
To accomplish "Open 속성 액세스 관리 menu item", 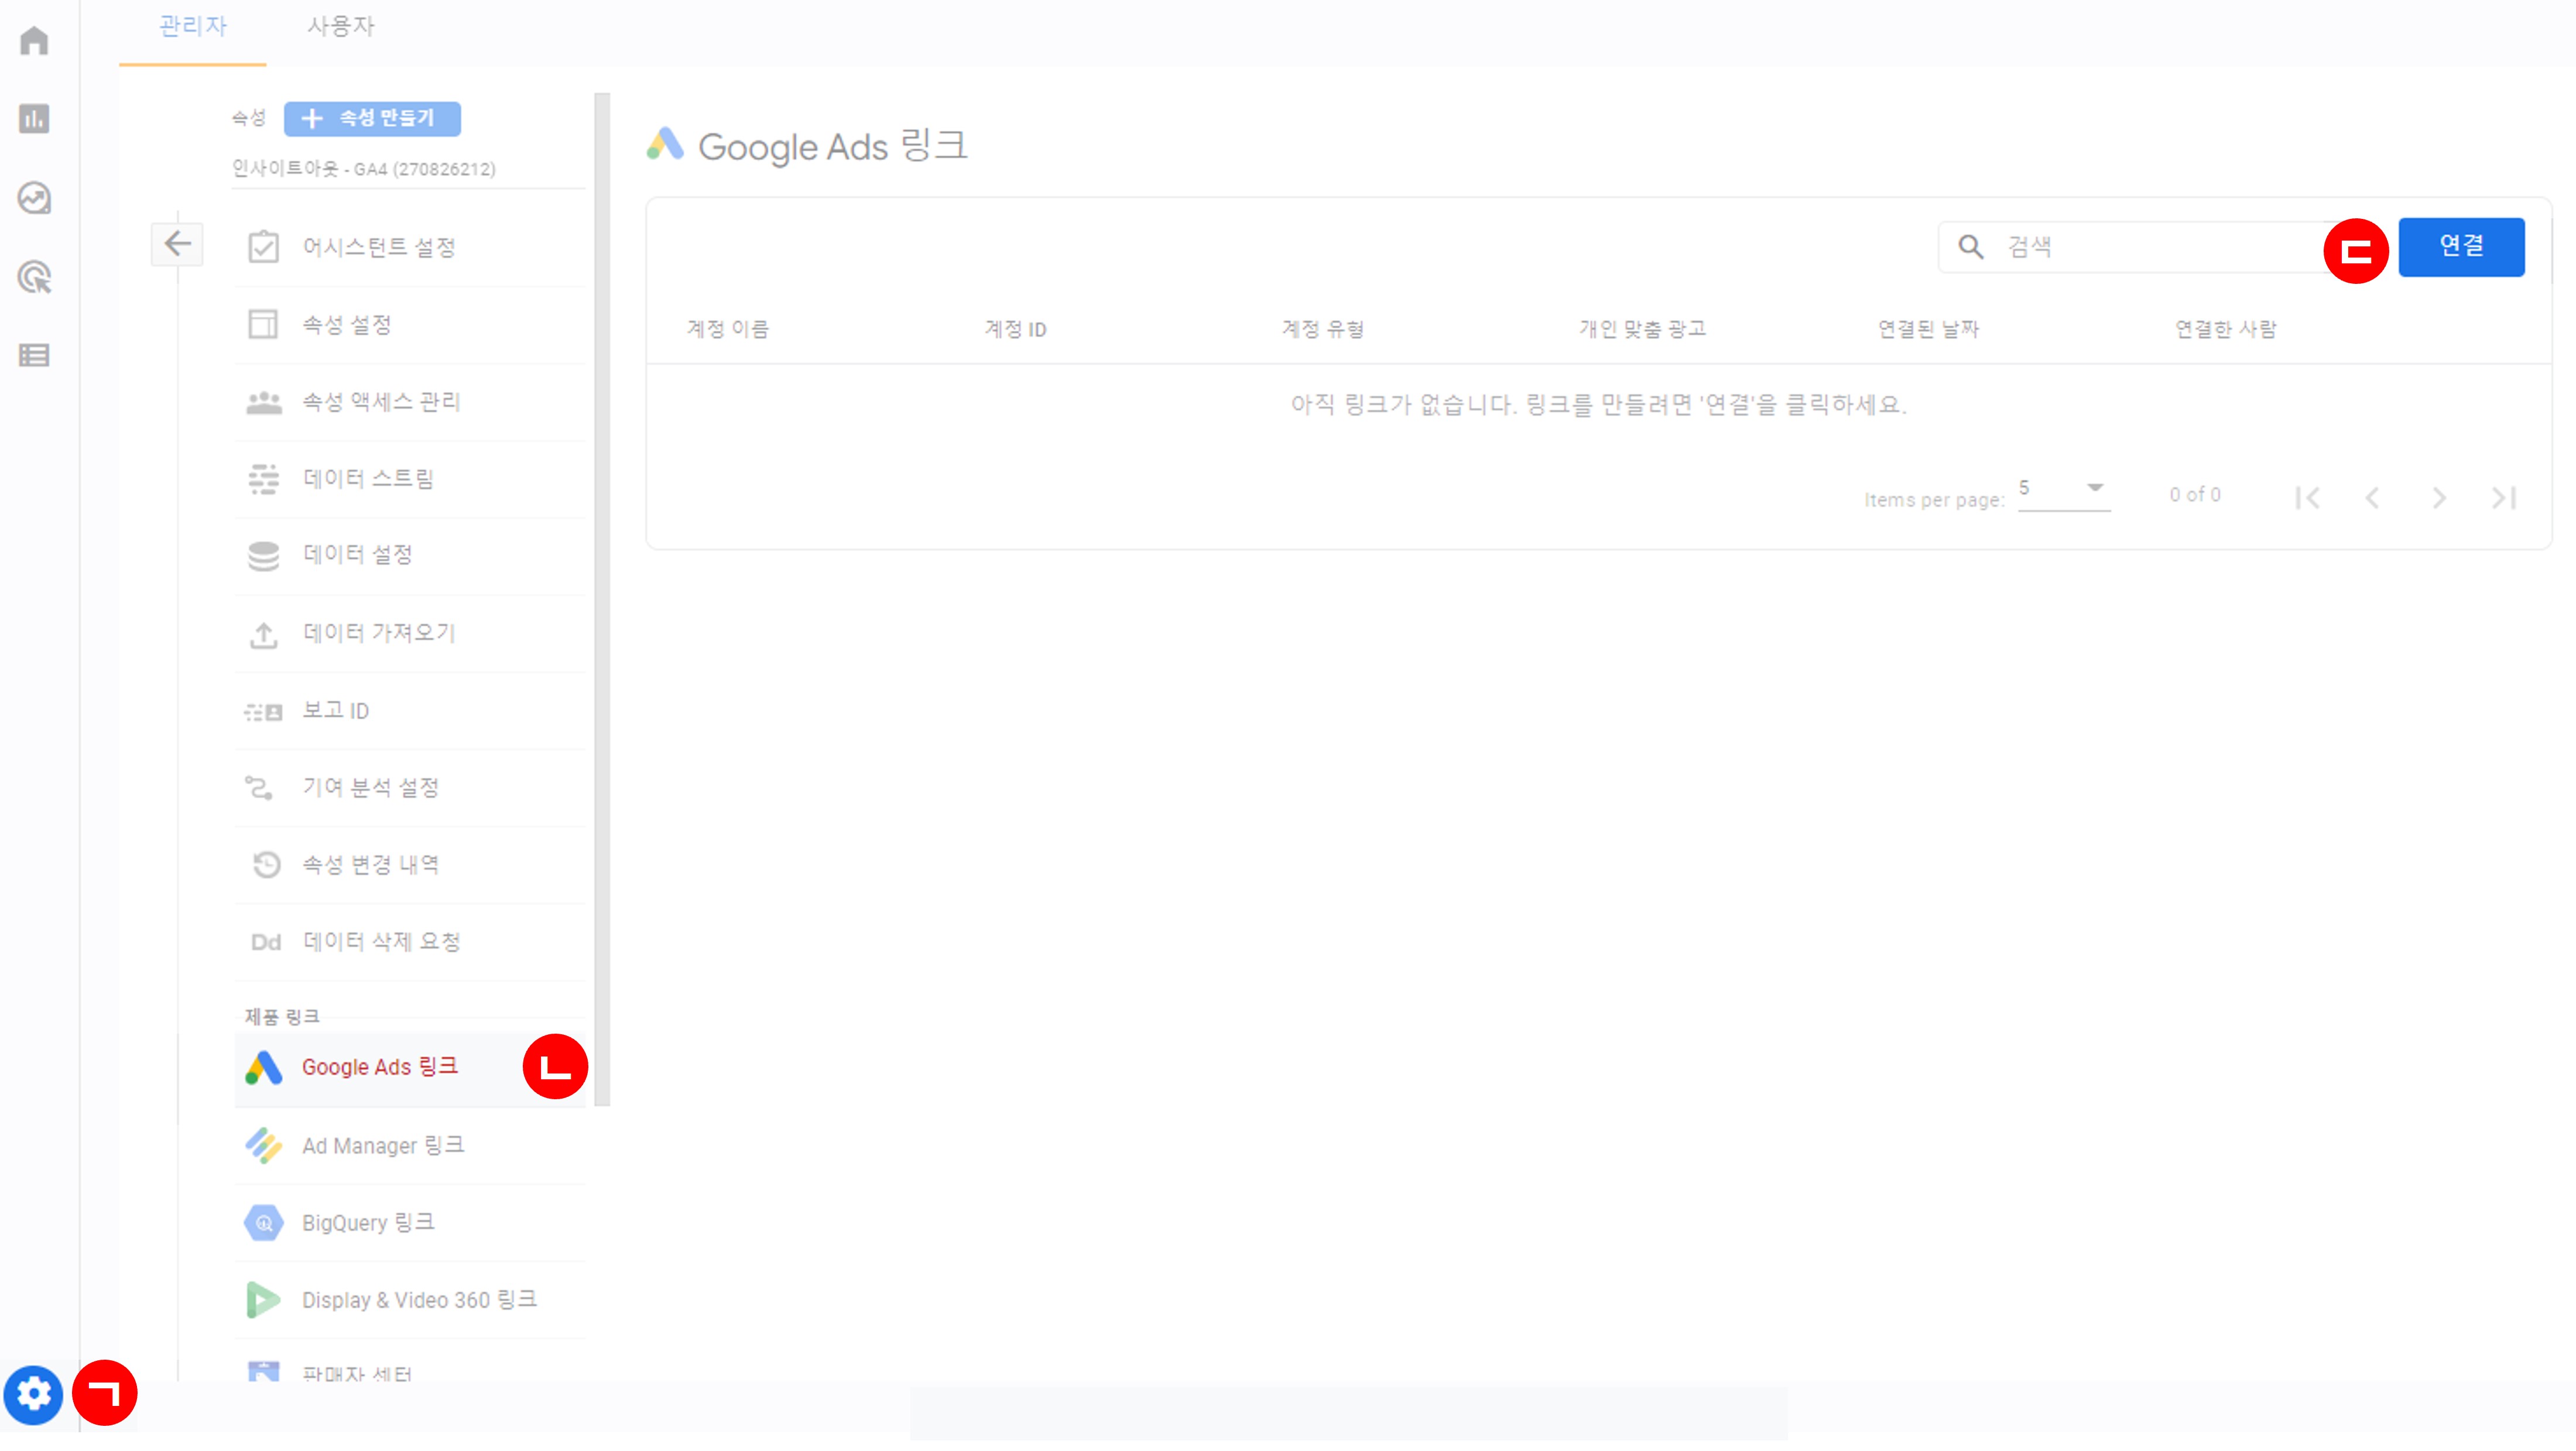I will (409, 402).
